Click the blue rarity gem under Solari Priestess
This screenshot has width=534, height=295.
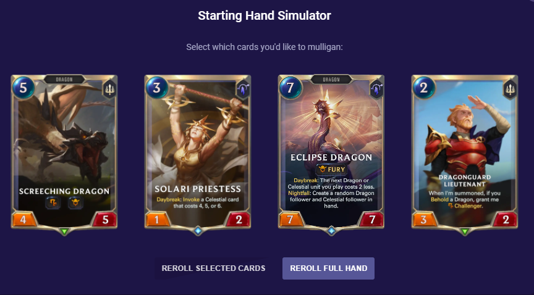coord(198,231)
